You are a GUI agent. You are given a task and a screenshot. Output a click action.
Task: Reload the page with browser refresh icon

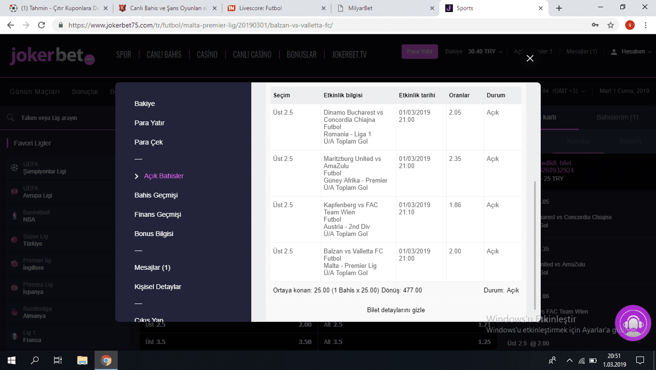pos(41,25)
